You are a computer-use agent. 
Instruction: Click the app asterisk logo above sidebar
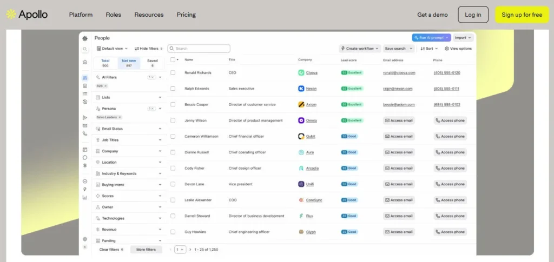pyautogui.click(x=85, y=38)
